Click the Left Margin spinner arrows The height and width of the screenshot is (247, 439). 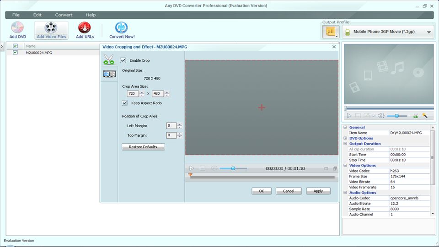[x=179, y=126]
